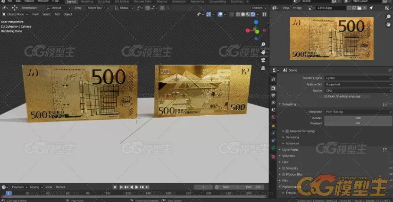Screen dimensions: 393x202
Task: Toggle camera view icon in viewport
Action: (x=263, y=60)
